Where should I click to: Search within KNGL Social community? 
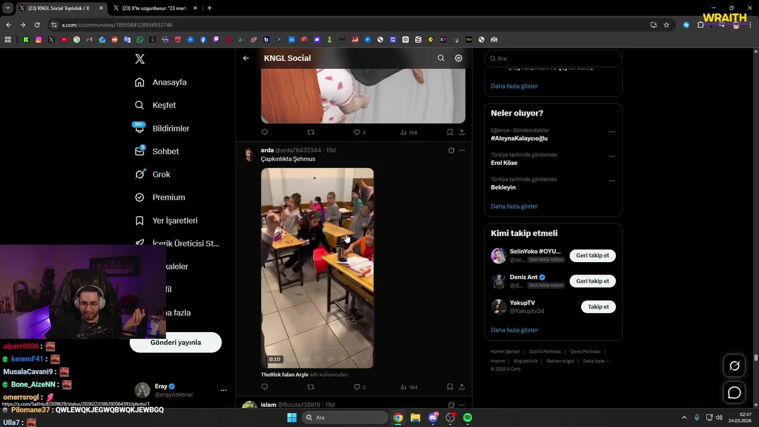click(x=441, y=58)
